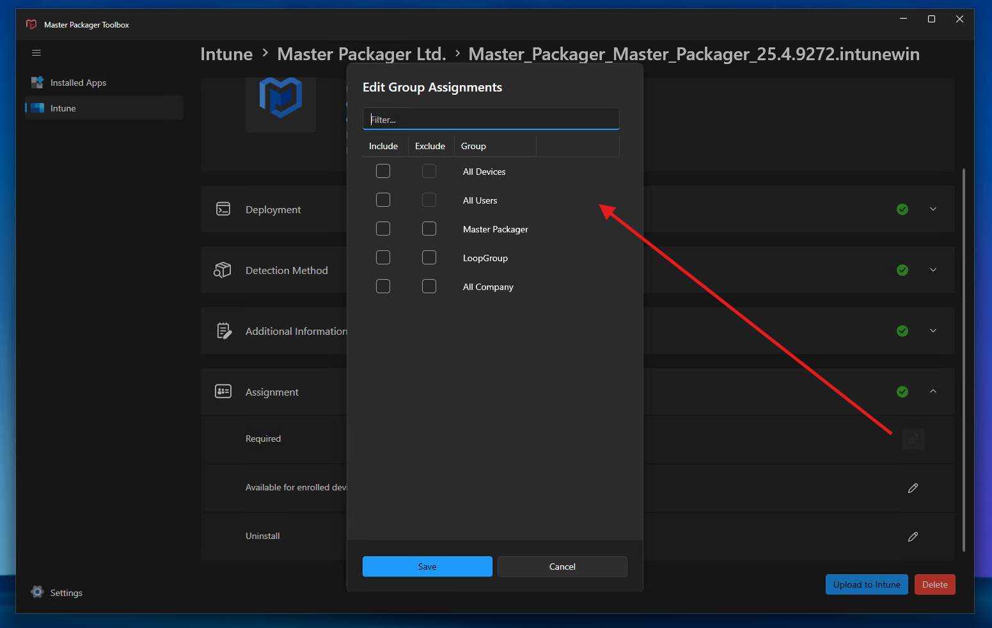Click the Deployment section label
992x628 pixels.
(x=273, y=209)
